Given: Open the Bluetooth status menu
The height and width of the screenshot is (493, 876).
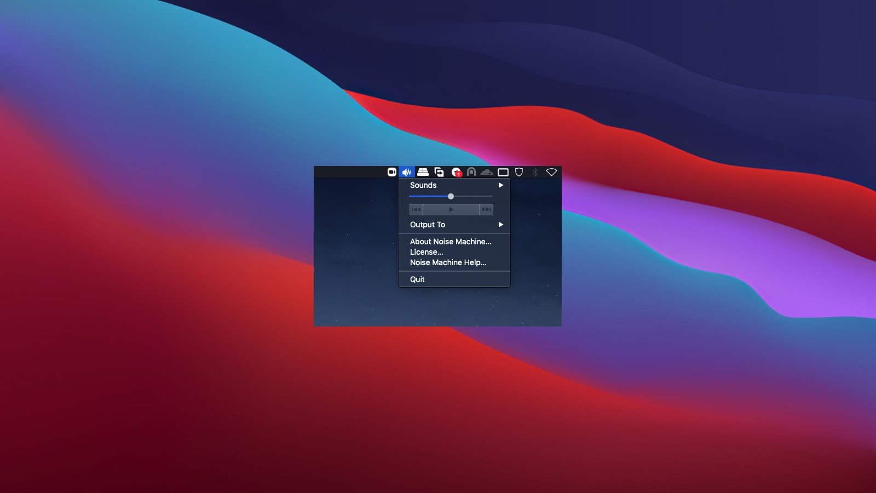Looking at the screenshot, I should 535,172.
